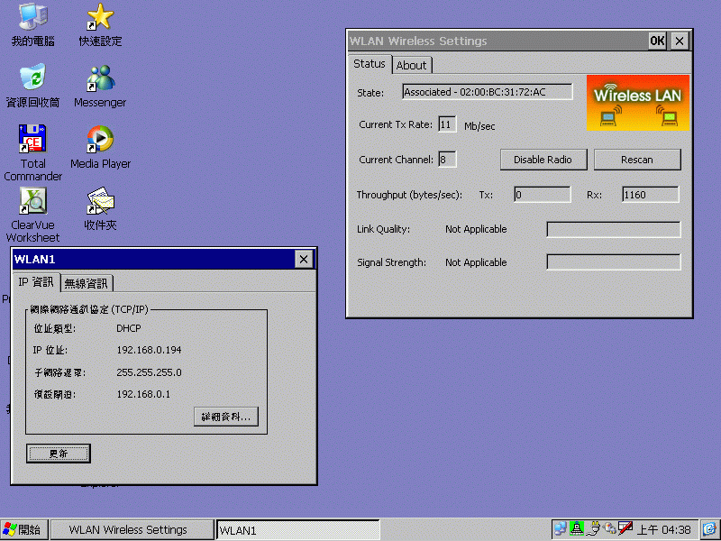Select the DHCP address type text
The width and height of the screenshot is (721, 541).
click(129, 328)
